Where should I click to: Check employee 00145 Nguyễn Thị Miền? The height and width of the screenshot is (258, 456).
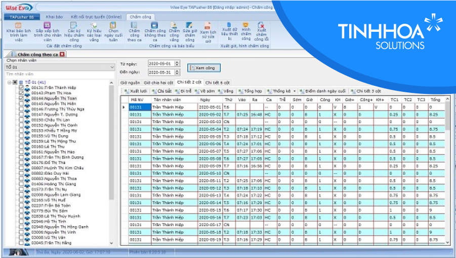coord(21,104)
